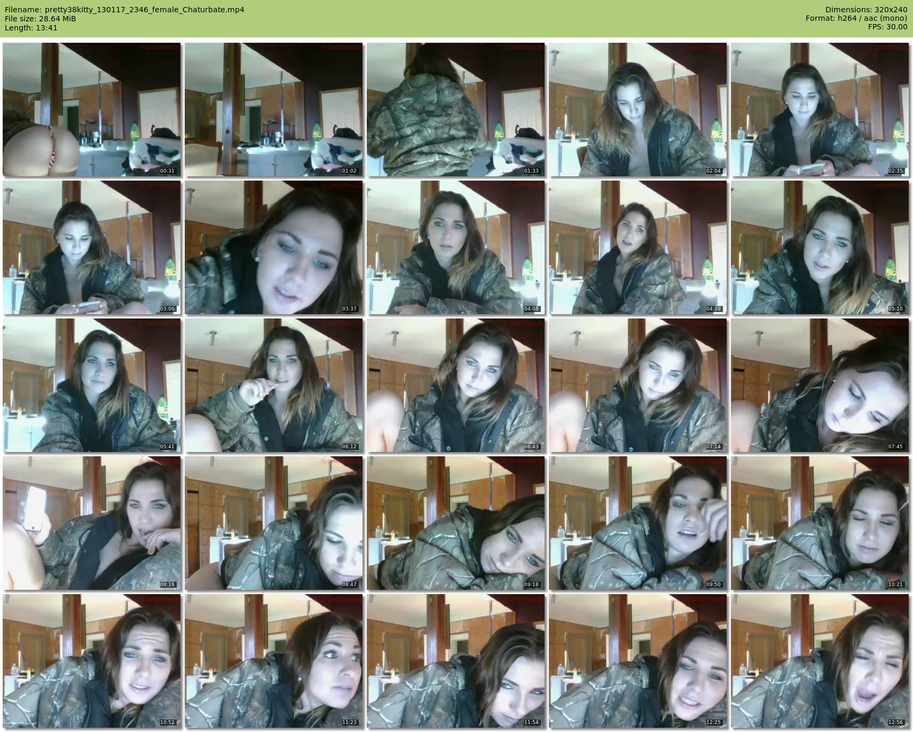Open the frame stamped 02:04

tap(638, 110)
